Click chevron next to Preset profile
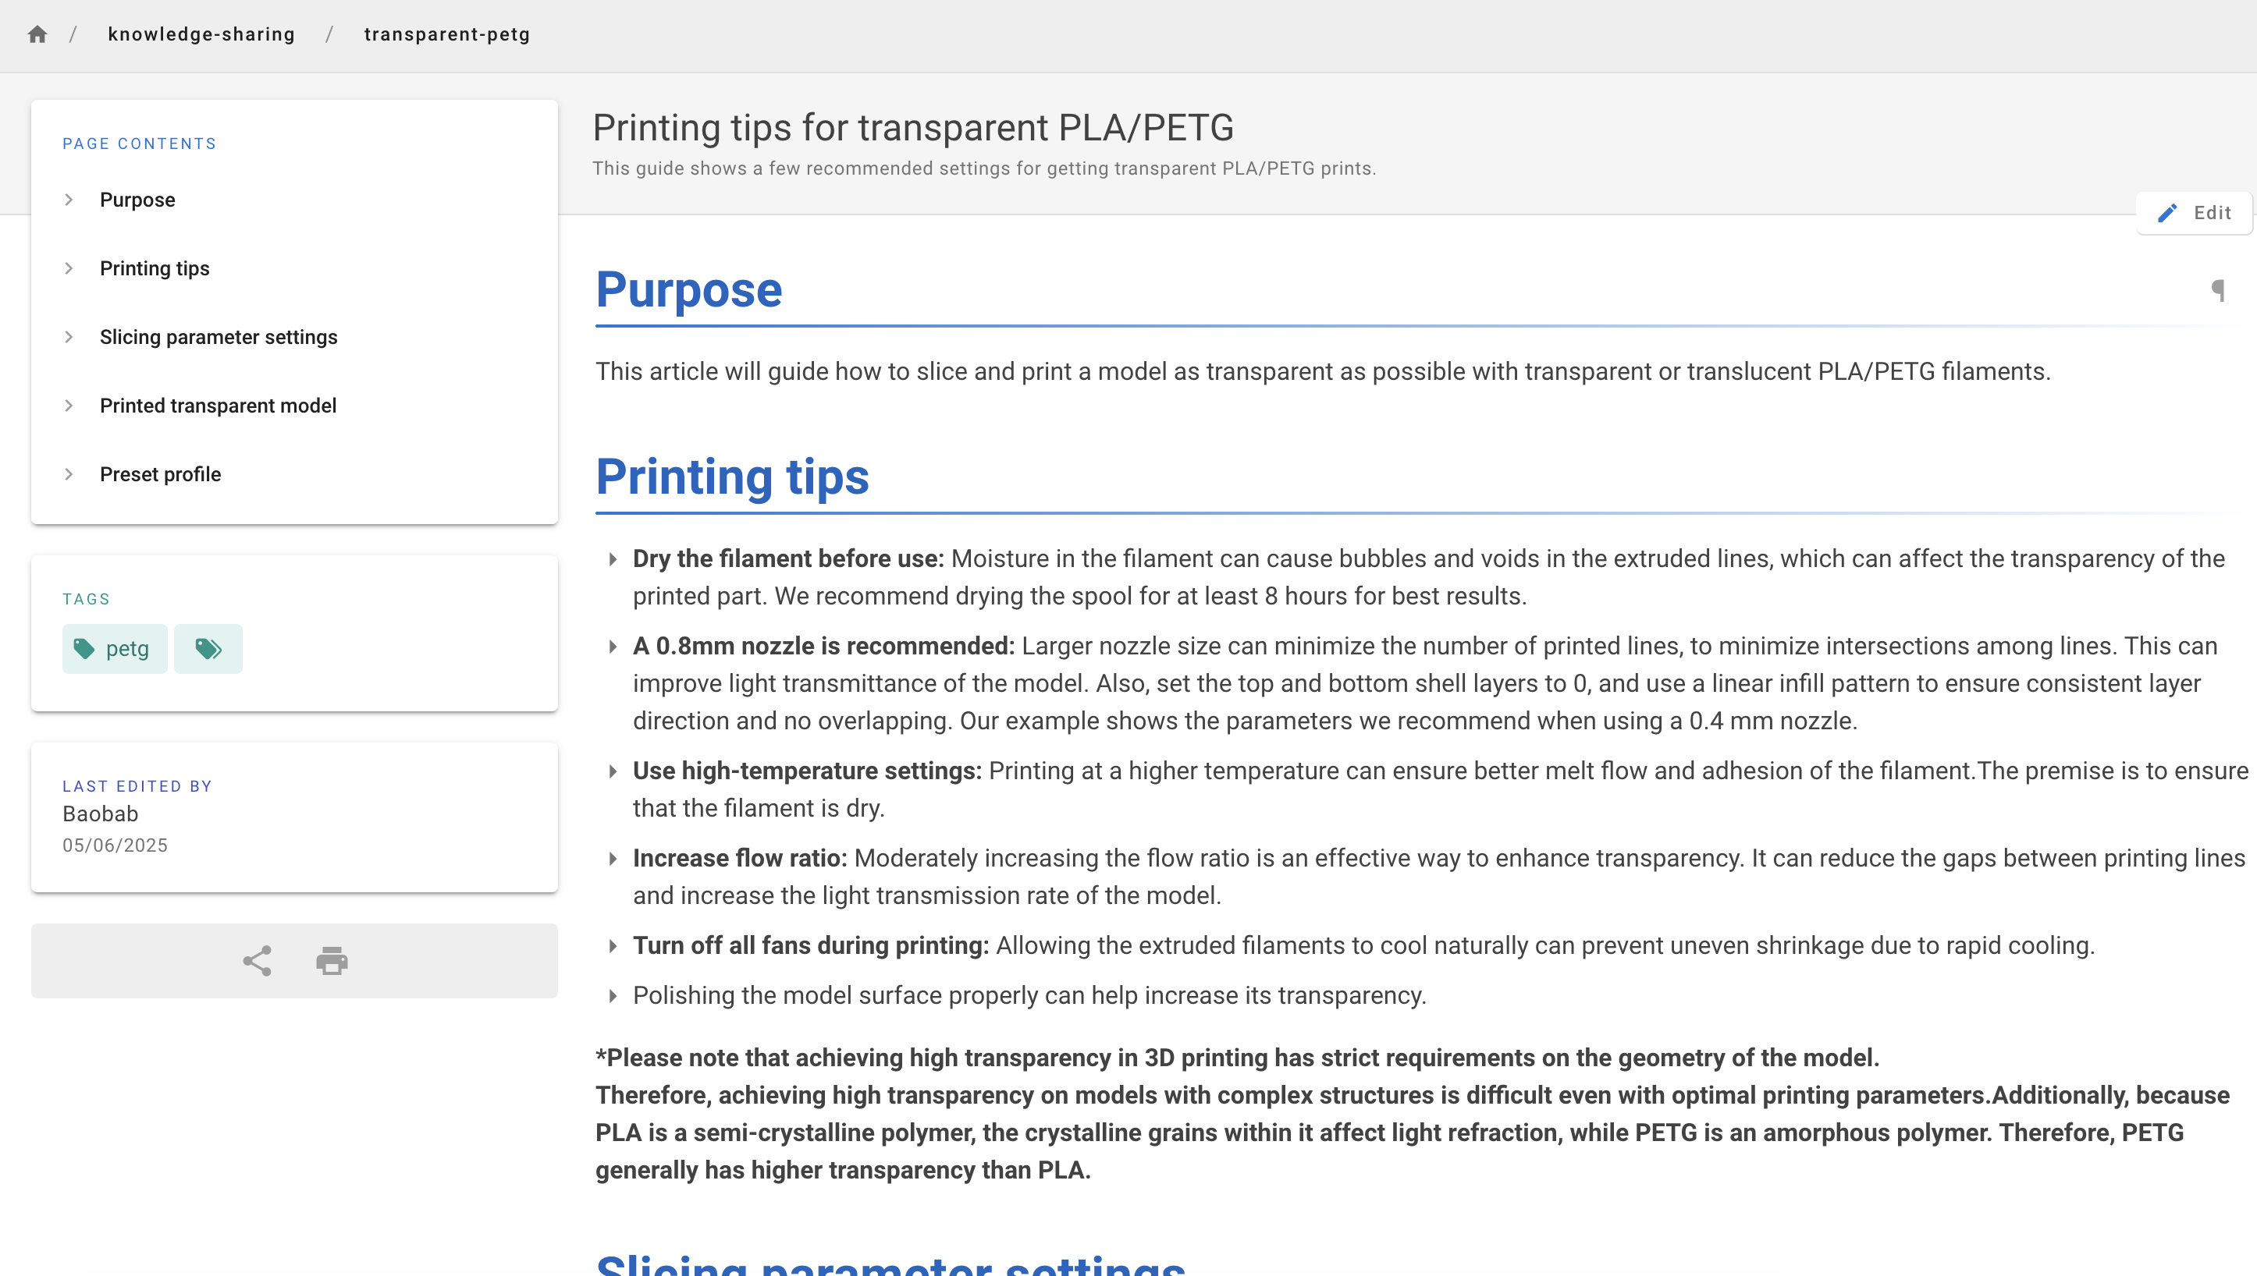The width and height of the screenshot is (2257, 1276). click(x=69, y=474)
